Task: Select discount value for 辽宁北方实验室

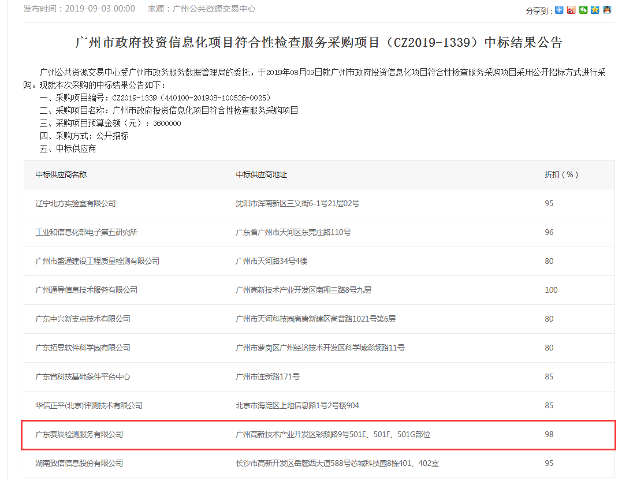Action: (x=549, y=203)
